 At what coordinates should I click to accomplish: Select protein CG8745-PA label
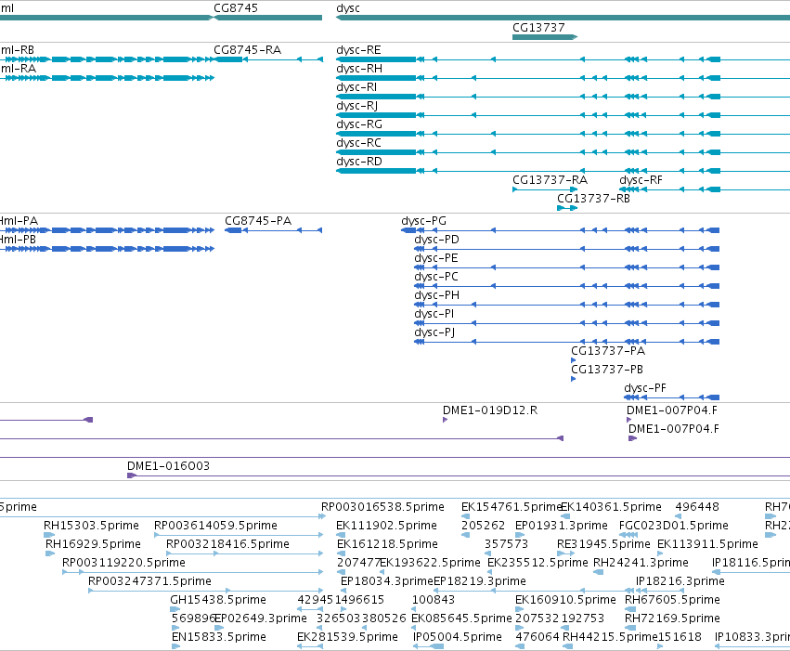[258, 221]
